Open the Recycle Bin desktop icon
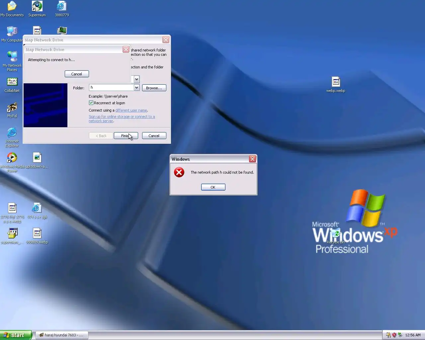Screen dimensions: 425x340 click(x=336, y=236)
